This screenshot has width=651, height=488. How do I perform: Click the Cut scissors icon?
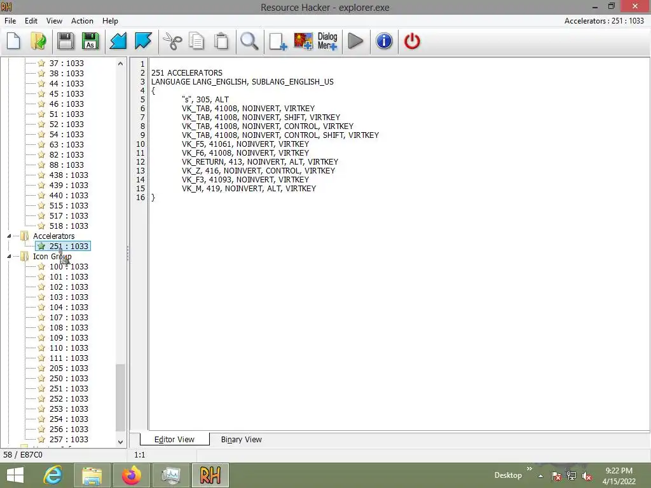pos(172,41)
